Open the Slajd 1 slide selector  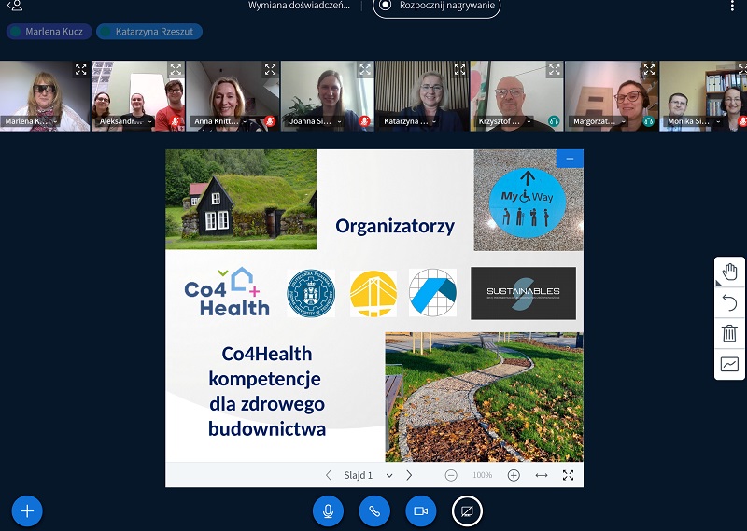(x=368, y=475)
